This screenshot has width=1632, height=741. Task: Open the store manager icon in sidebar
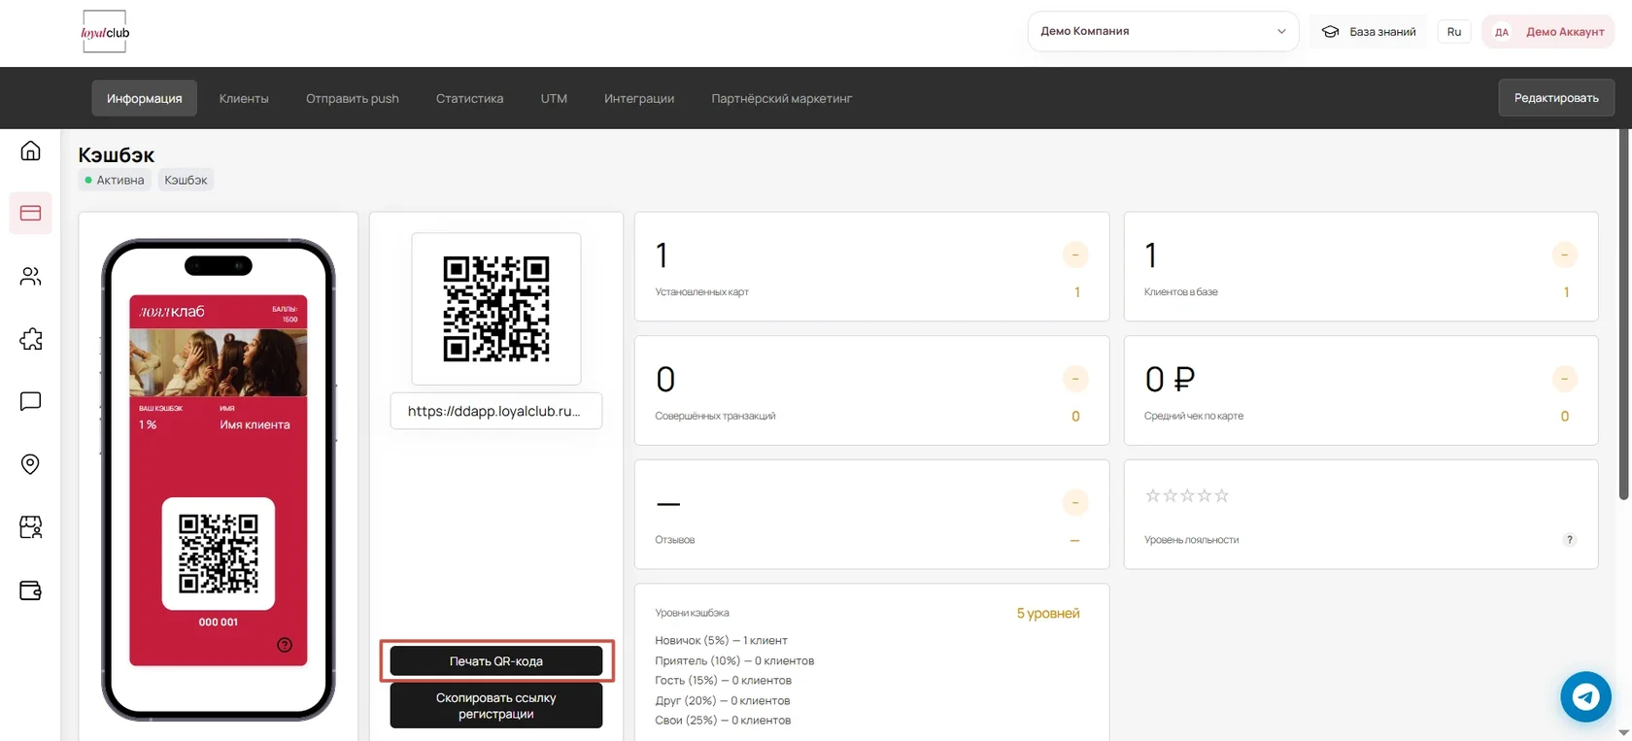(30, 527)
